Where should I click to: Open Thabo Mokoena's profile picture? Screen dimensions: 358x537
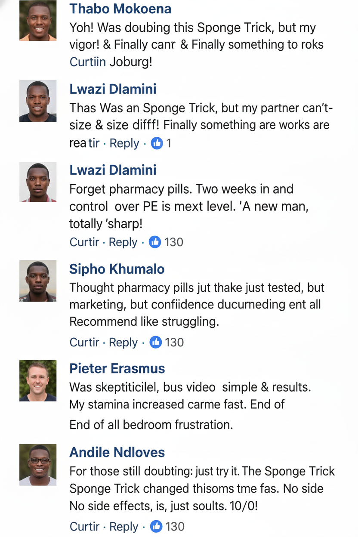[x=38, y=21]
